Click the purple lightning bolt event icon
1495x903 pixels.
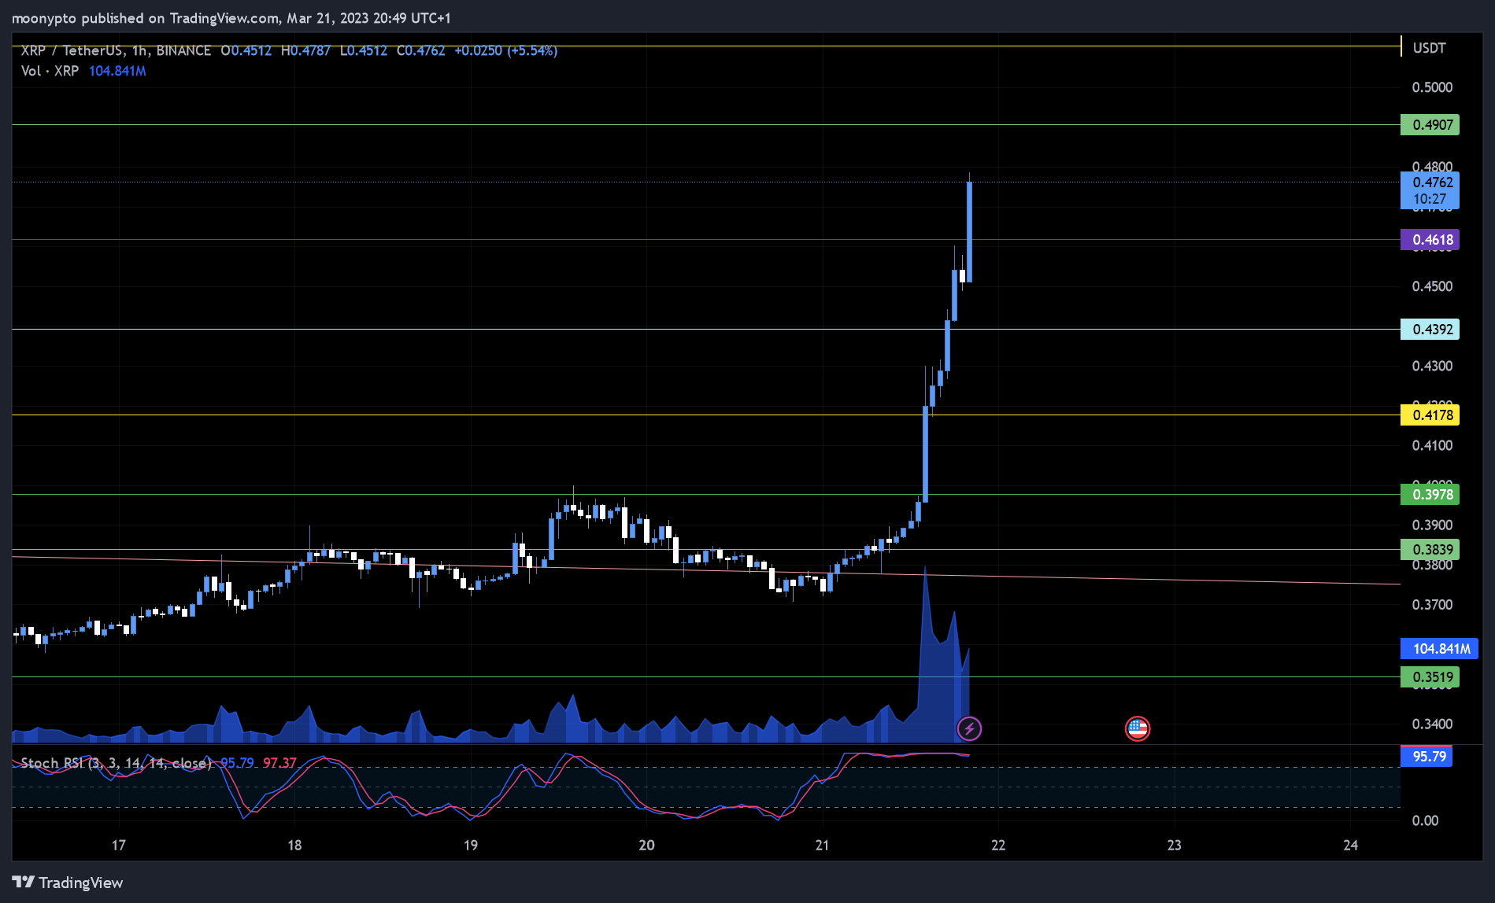pos(969,728)
